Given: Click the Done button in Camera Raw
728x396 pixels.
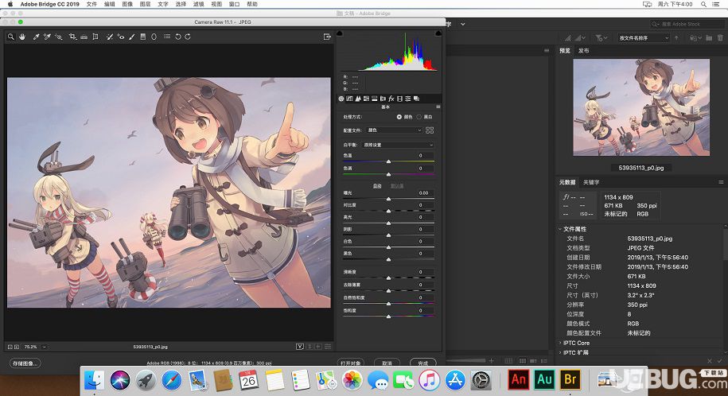Looking at the screenshot, I should (423, 363).
